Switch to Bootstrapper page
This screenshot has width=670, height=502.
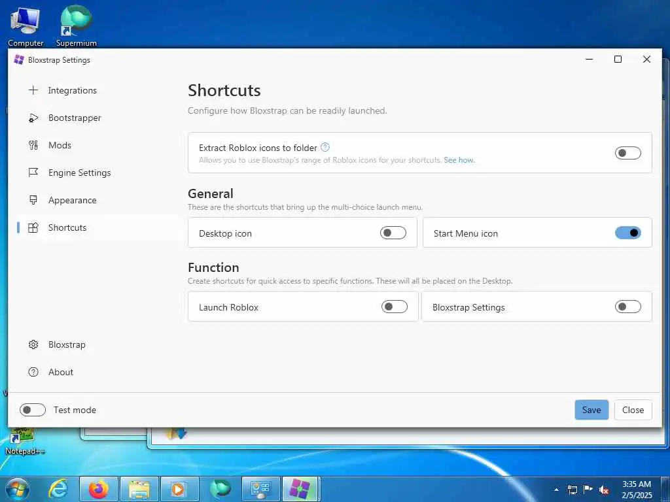tap(97, 118)
